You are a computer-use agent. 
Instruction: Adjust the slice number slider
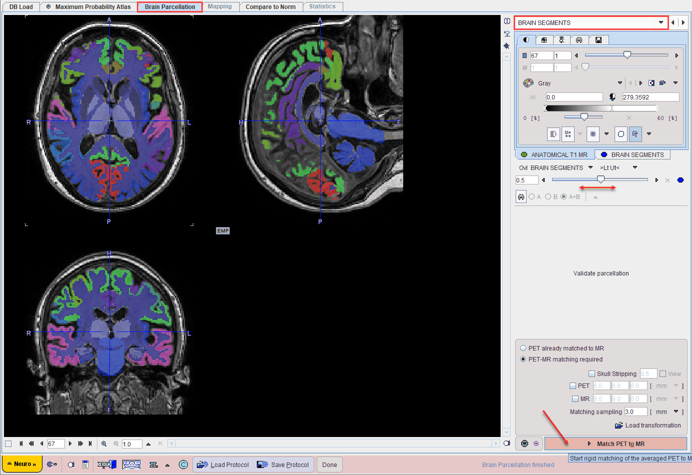tap(627, 55)
